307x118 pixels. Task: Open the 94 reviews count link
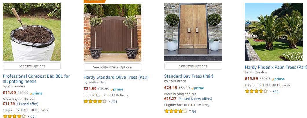point(194,112)
